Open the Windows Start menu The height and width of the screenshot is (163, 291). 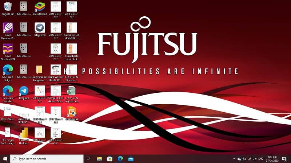point(5,159)
